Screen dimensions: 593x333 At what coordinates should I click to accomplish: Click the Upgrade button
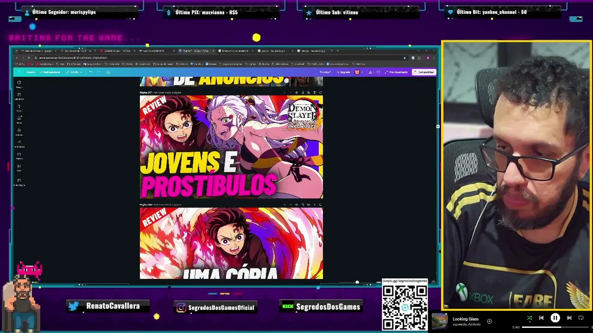(343, 72)
